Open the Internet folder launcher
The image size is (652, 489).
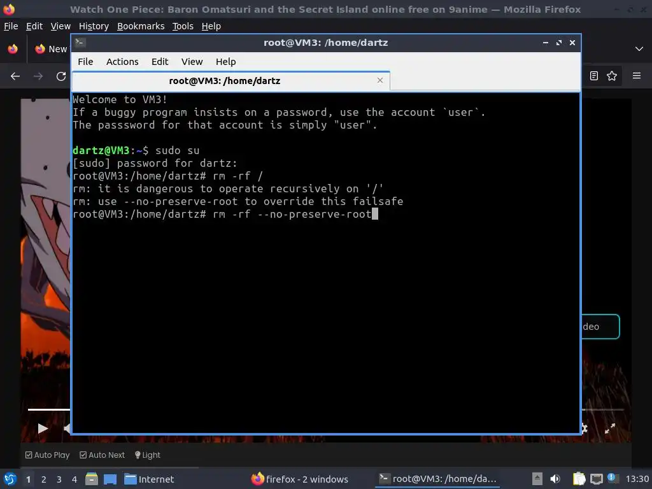[149, 479]
